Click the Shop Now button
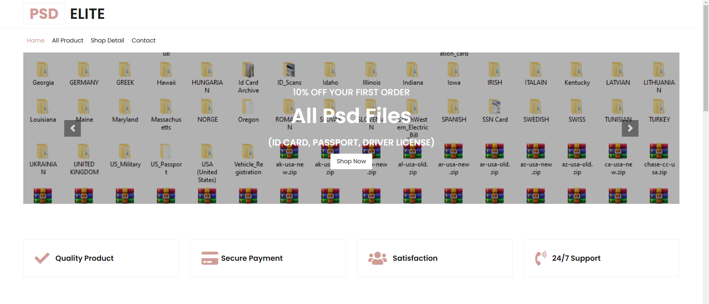The image size is (709, 304). (351, 161)
